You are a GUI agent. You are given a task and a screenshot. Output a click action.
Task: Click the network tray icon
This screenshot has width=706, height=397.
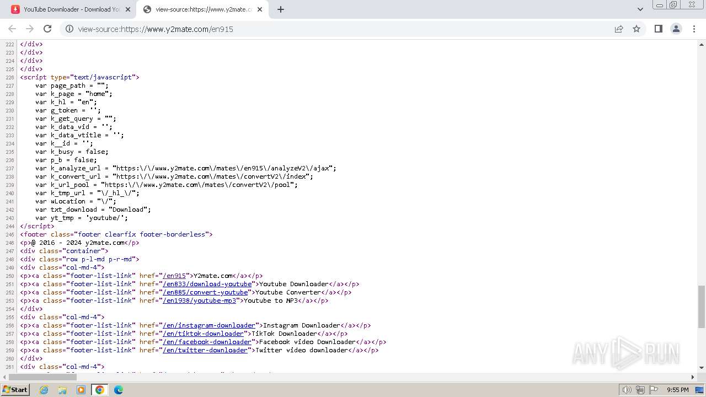pos(640,390)
